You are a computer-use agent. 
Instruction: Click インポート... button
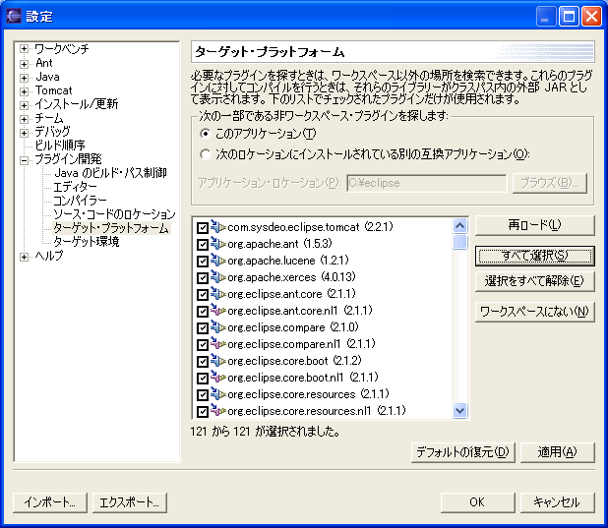(50, 502)
